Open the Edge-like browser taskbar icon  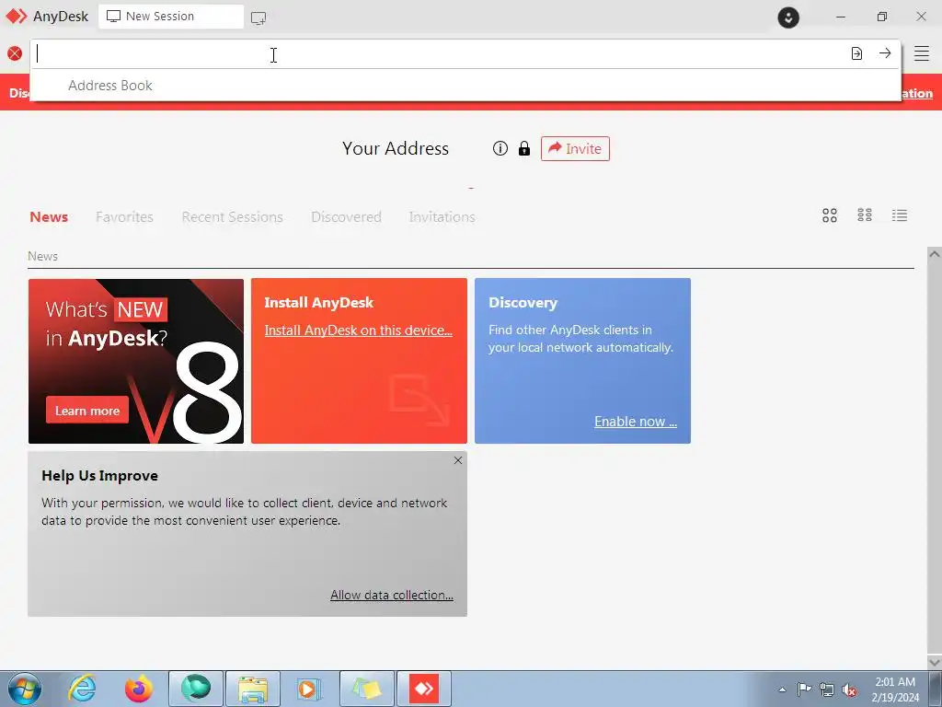[196, 689]
